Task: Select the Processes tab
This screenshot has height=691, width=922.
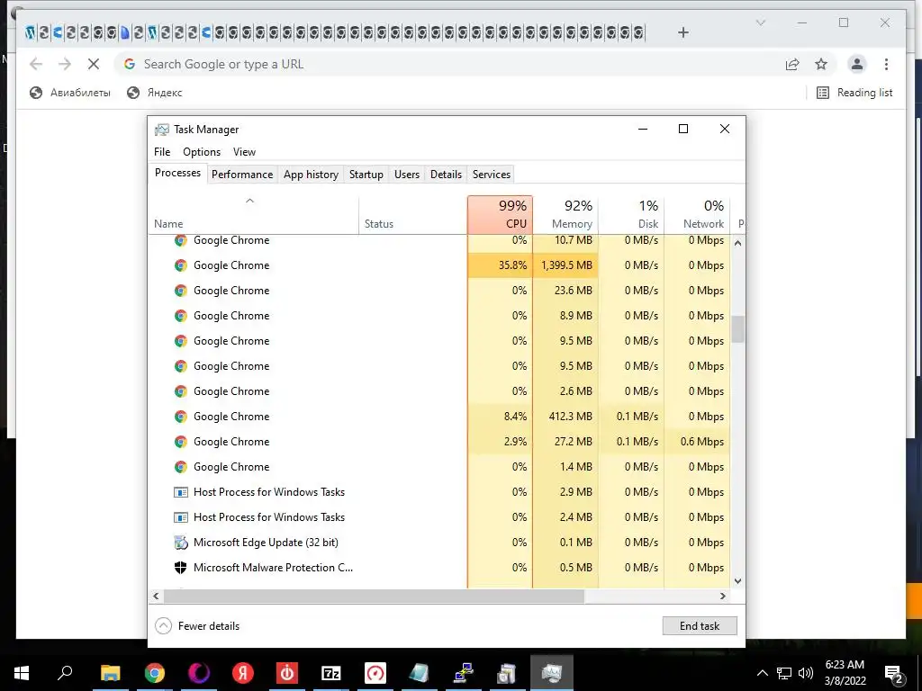Action: coord(177,173)
